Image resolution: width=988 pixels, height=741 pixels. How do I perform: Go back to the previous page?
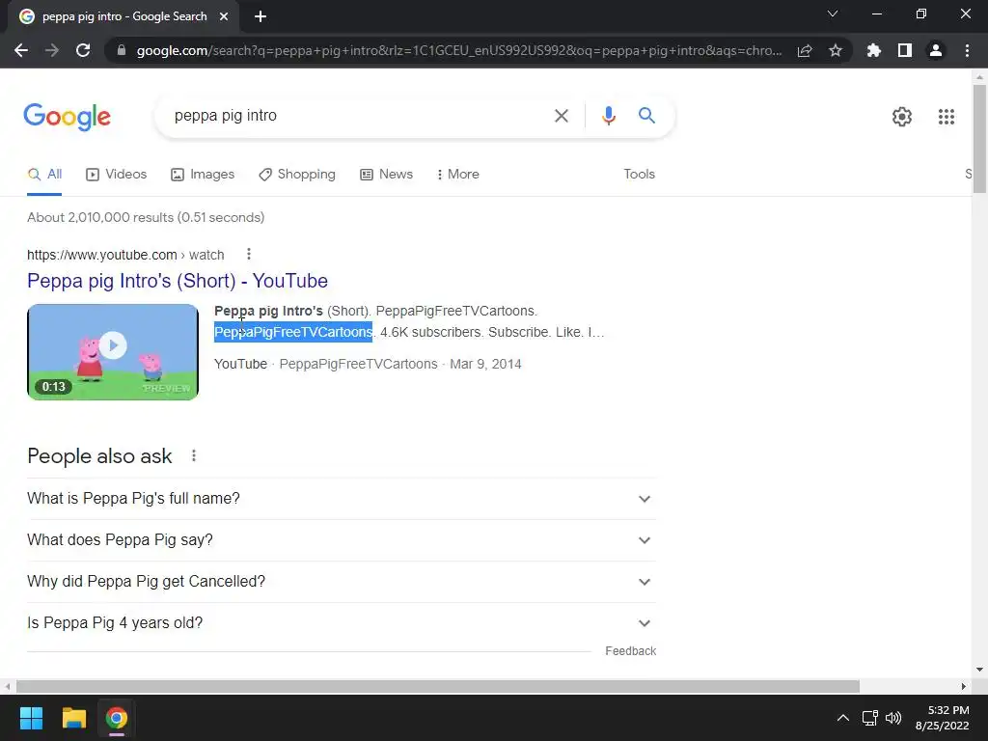click(21, 50)
